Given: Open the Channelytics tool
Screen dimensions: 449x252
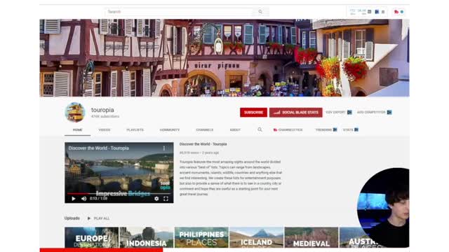Looking at the screenshot, I should pos(288,129).
